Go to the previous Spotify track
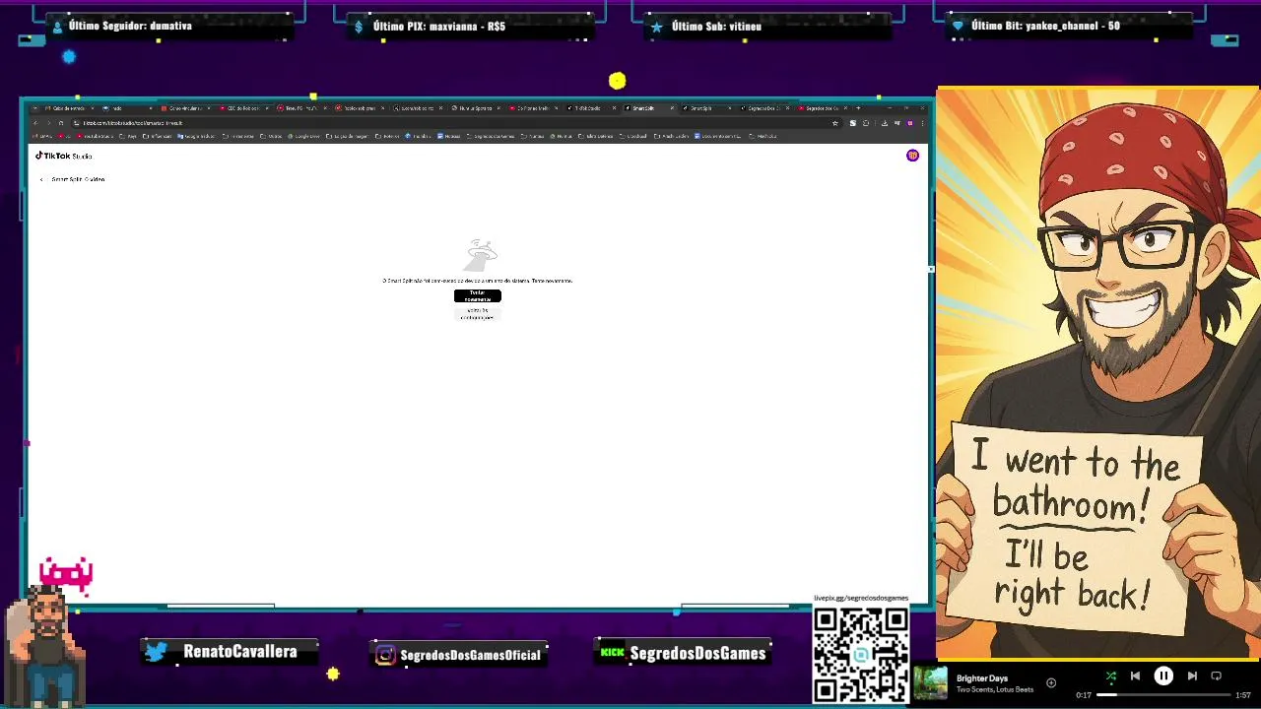1261x709 pixels. point(1135,676)
